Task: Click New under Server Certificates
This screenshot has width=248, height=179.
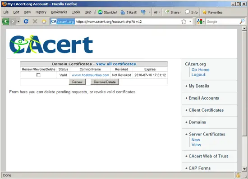Action: (196, 140)
